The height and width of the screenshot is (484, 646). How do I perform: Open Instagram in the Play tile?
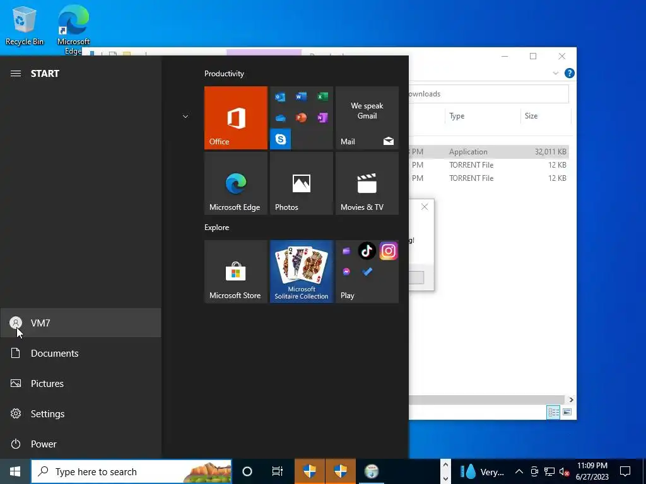388,251
